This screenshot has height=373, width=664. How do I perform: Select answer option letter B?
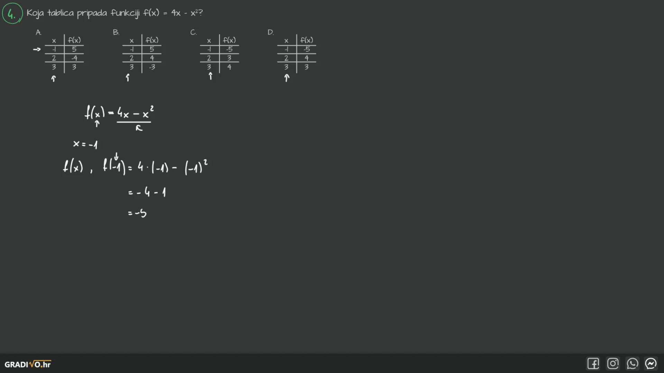click(x=116, y=32)
